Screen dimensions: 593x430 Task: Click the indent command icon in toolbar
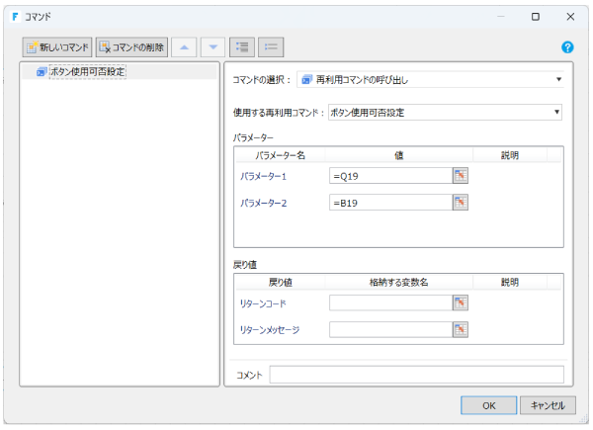[x=241, y=47]
